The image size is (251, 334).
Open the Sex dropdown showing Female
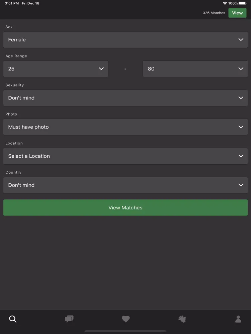point(125,39)
